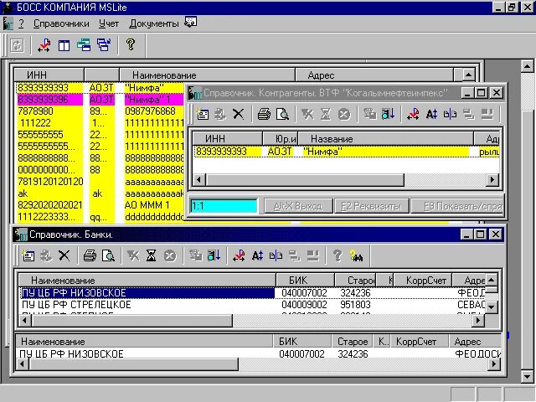The width and height of the screenshot is (536, 402).
Task: Select the АО МММ 1 row
Action: (x=100, y=204)
